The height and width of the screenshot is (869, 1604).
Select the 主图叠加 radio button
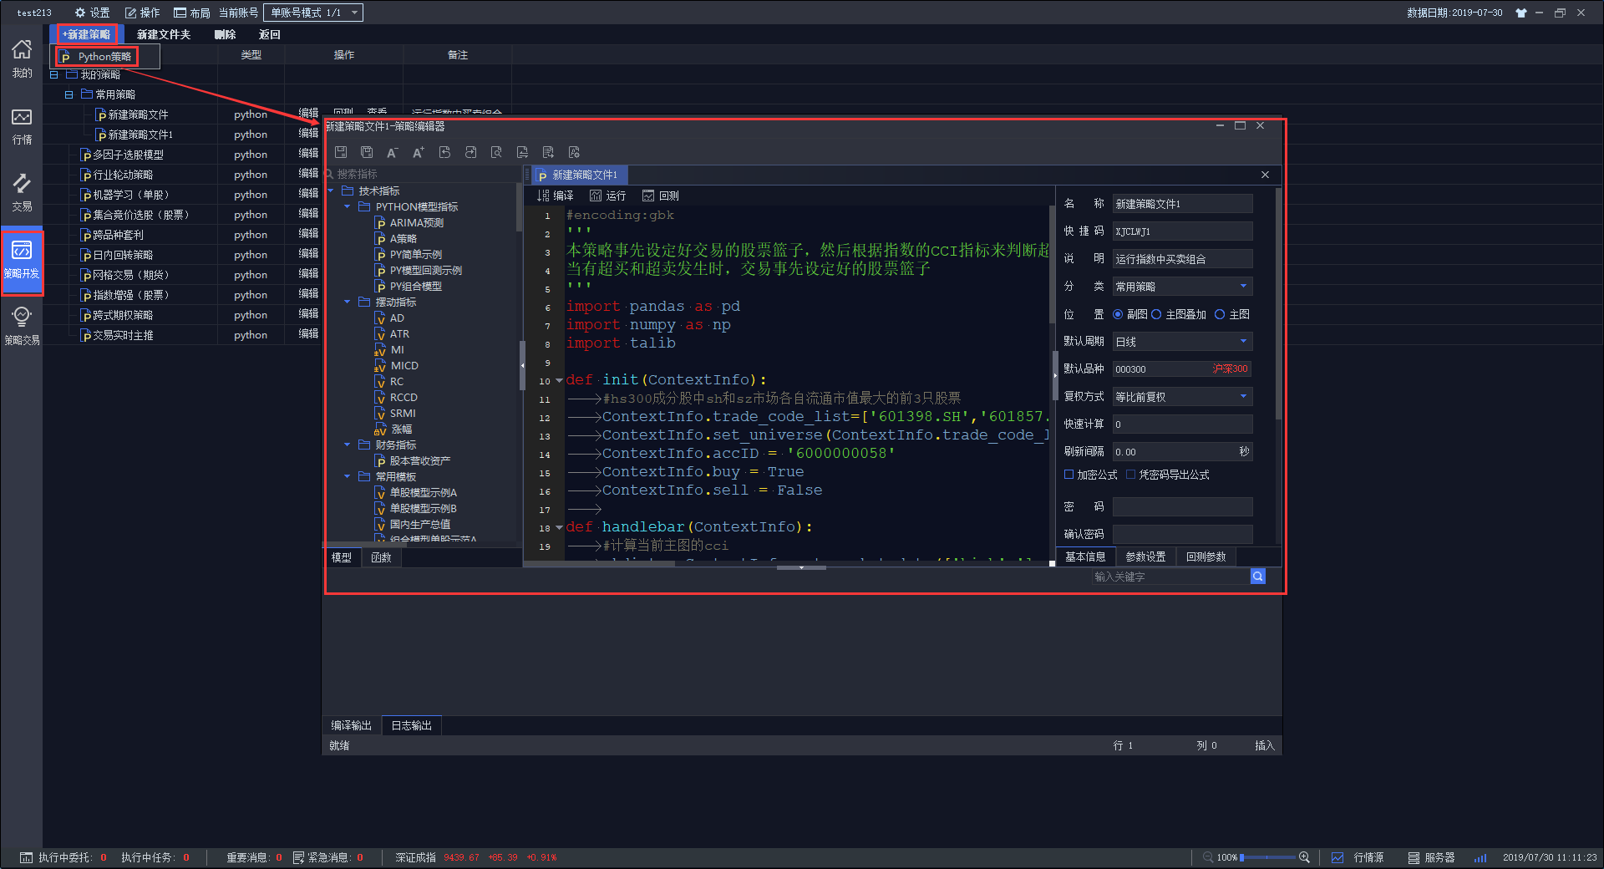[1157, 314]
